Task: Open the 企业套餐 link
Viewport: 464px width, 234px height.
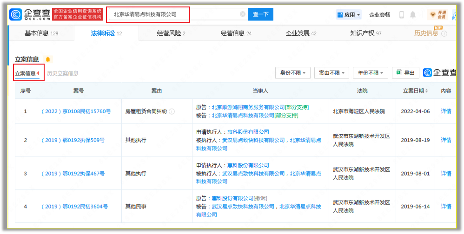Action: pos(380,15)
